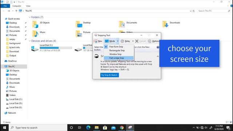Click the Delay button in Snipping Tool
The image size is (233, 131).
click(125, 41)
